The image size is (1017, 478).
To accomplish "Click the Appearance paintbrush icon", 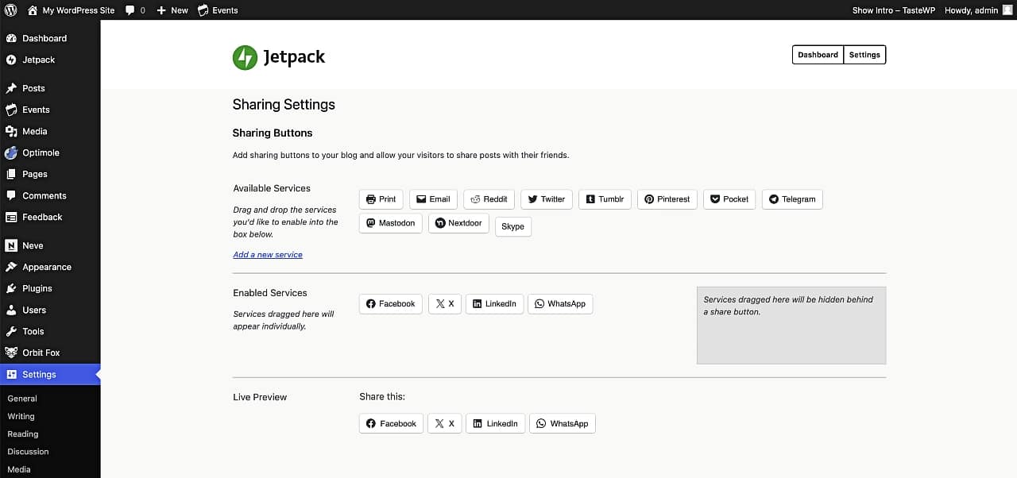I will (x=11, y=267).
